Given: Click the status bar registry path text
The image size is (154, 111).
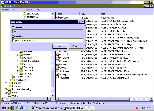Looking at the screenshot, I should pyautogui.click(x=53, y=103).
